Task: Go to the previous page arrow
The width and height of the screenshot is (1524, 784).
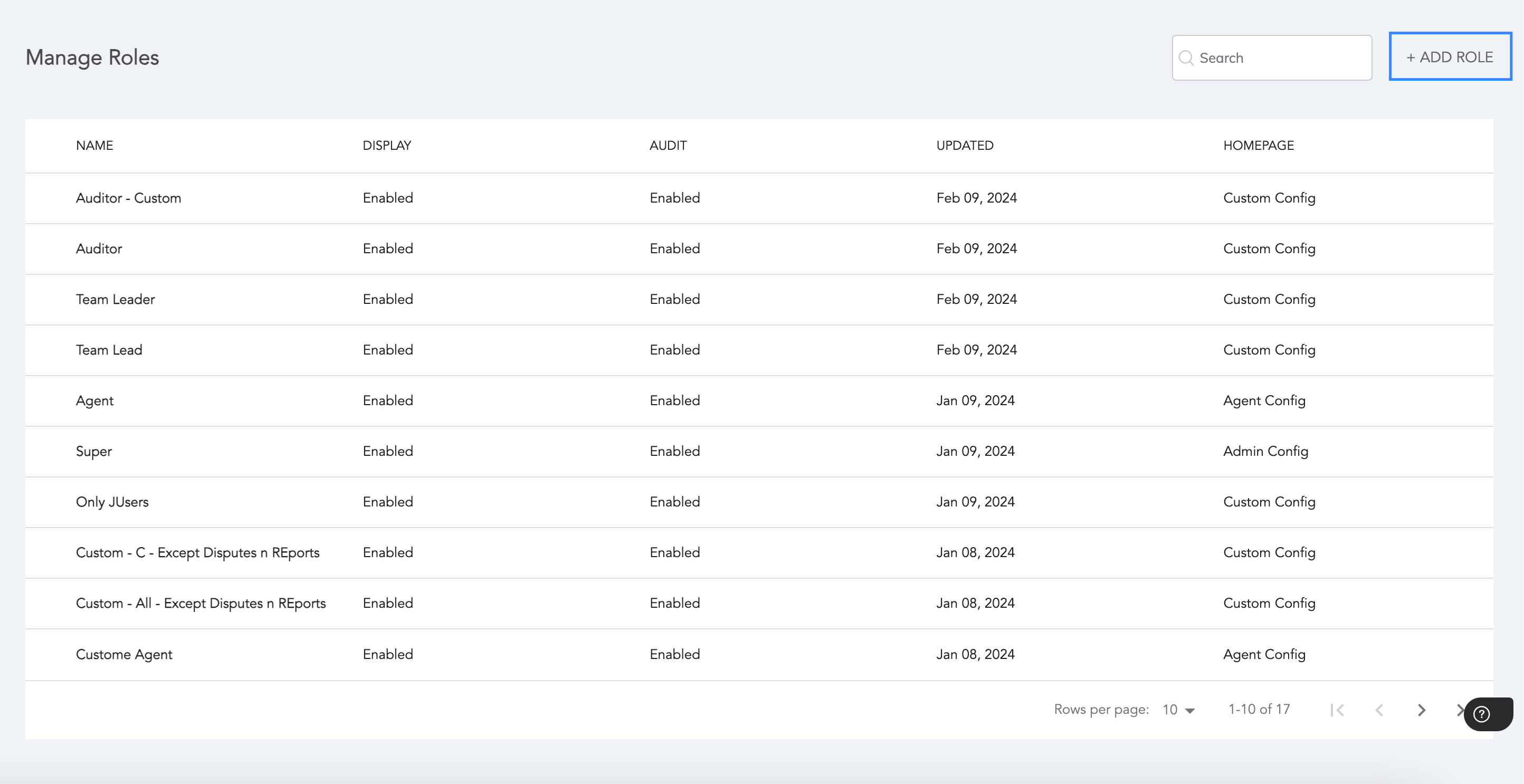Action: pyautogui.click(x=1379, y=710)
